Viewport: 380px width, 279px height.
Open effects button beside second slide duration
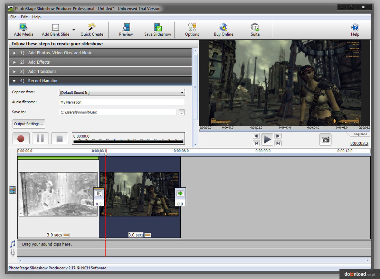(148, 235)
